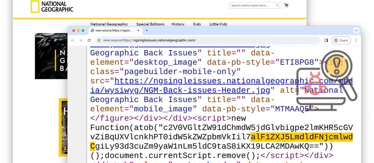
Task: Open the NGM-Back-issues-Header.jpg link
Action: (222, 86)
